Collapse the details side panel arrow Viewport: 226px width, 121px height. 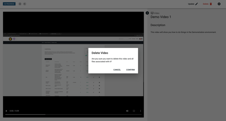pos(147,13)
